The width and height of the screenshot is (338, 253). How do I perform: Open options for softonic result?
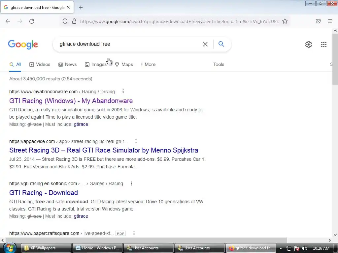coord(131,183)
